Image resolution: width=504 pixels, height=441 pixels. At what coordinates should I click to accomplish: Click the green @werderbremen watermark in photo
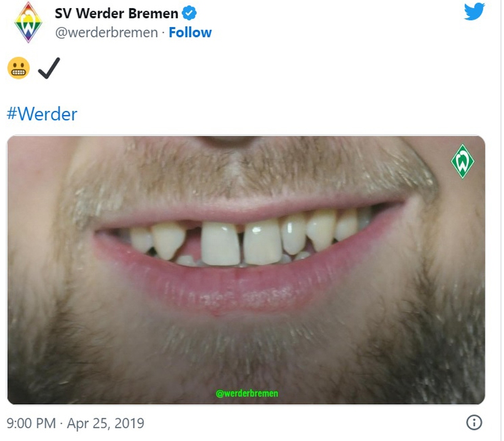pyautogui.click(x=247, y=393)
